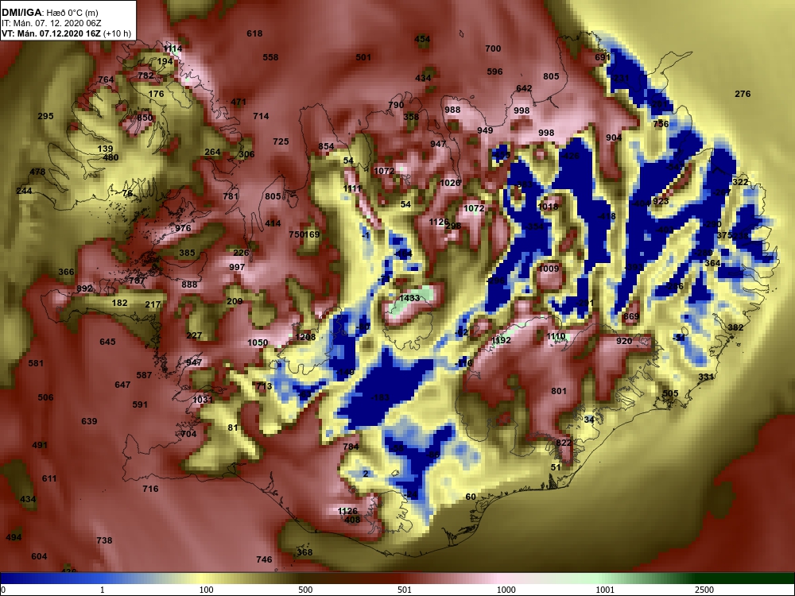Image resolution: width=795 pixels, height=596 pixels.
Task: Click the map value 505
Action: click(670, 394)
